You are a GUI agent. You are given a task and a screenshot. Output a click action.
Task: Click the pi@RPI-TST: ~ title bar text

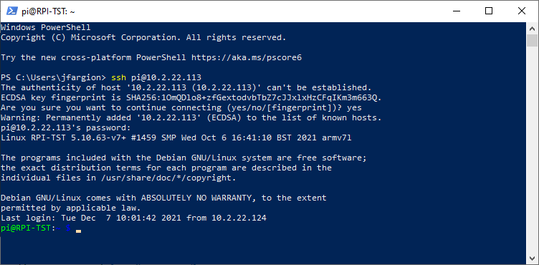[48, 11]
